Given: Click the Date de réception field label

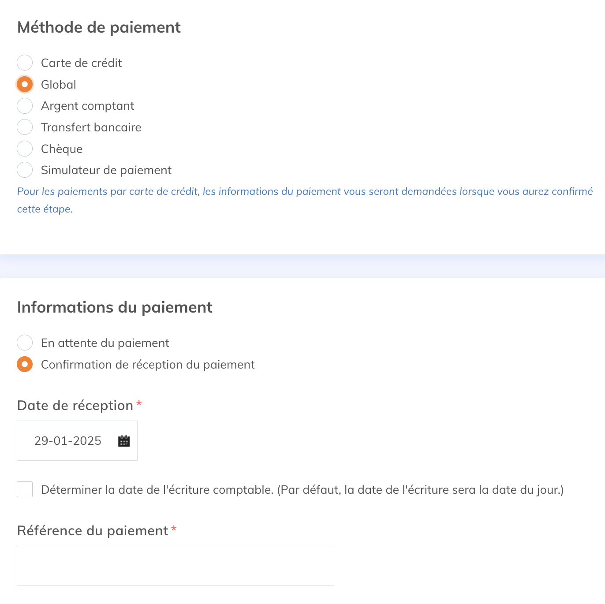Looking at the screenshot, I should click(75, 406).
